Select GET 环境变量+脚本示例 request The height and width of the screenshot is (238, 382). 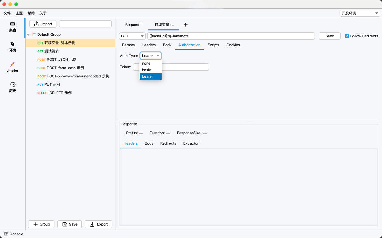coord(70,43)
